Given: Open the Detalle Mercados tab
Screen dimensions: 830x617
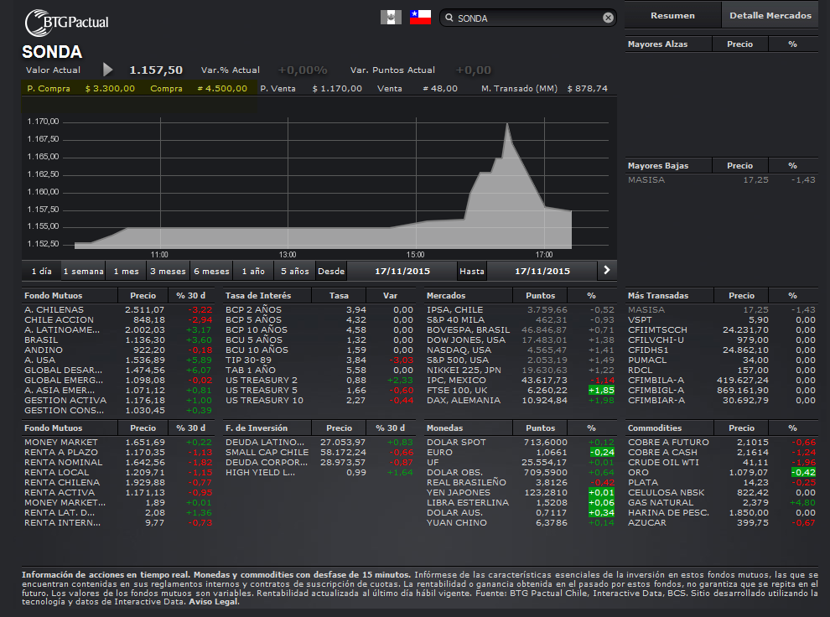Looking at the screenshot, I should click(x=770, y=15).
